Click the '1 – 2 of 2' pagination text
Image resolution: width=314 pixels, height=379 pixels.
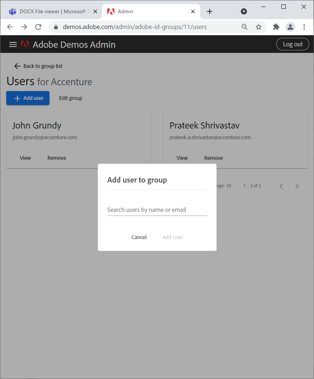(252, 185)
